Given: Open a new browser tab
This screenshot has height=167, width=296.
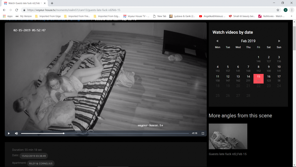Looking at the screenshot, I should point(52,3).
